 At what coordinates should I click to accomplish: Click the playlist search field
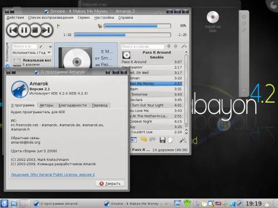point(142,47)
